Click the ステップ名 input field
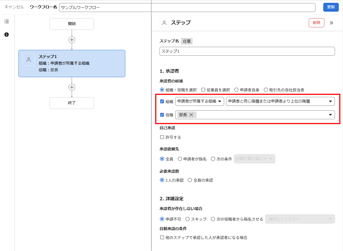 247,51
